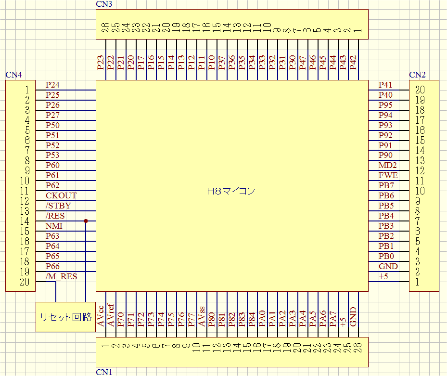Click pin number 1 of connector CN3
This screenshot has height=376, width=447.
(358, 30)
